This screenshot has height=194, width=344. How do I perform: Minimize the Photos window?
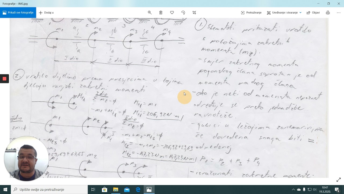(x=318, y=4)
